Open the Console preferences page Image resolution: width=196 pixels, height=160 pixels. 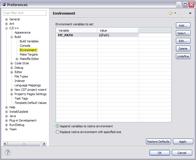point(25,46)
